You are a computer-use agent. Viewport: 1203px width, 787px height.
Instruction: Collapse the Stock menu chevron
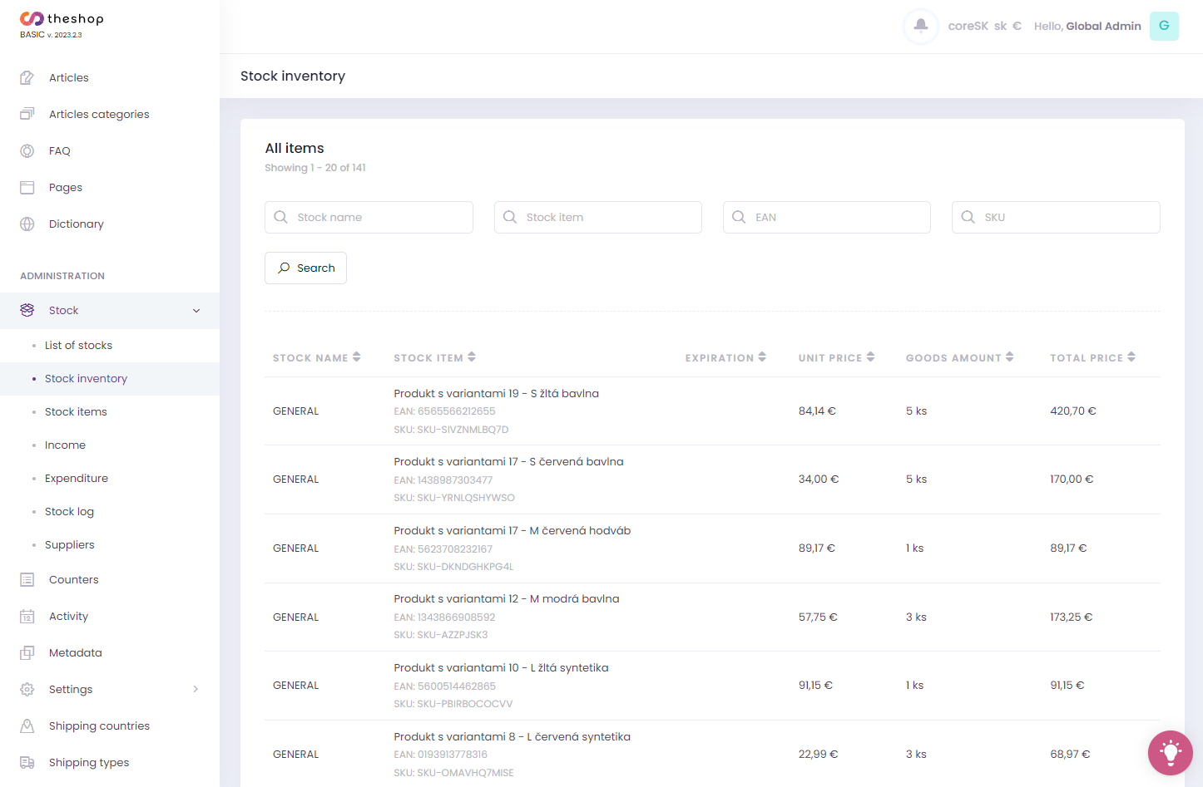(x=196, y=311)
